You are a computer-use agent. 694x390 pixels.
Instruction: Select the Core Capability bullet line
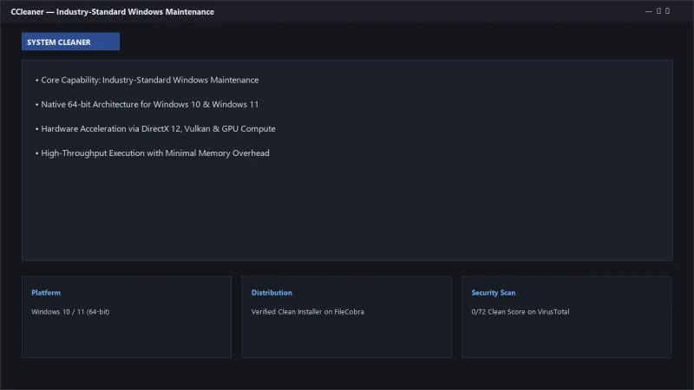click(x=147, y=80)
